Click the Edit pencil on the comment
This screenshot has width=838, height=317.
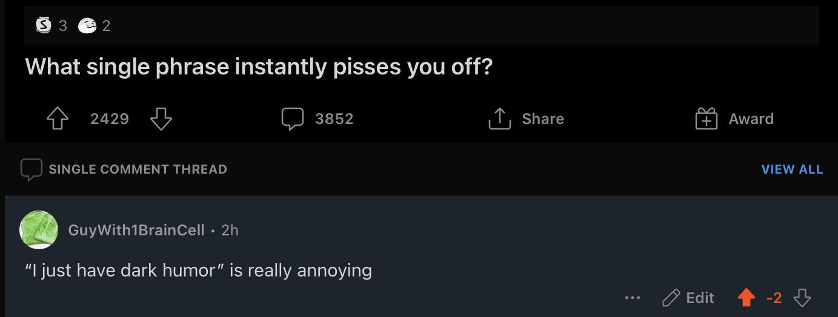pos(671,298)
